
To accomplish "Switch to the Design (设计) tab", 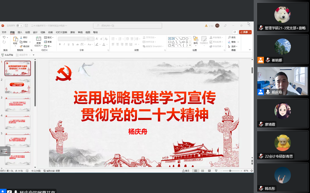I will tap(35, 32).
